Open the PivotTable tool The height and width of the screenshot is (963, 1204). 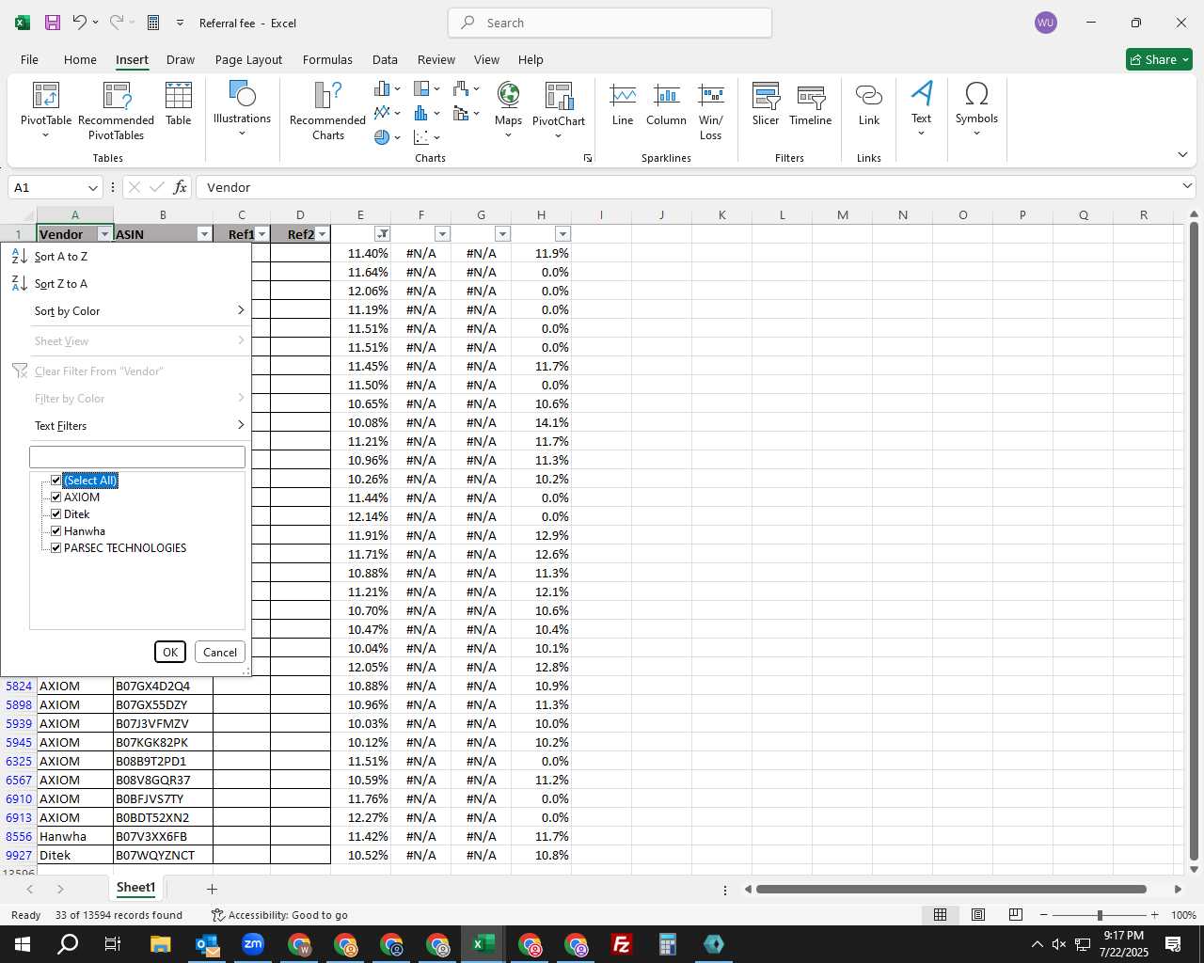pyautogui.click(x=46, y=108)
